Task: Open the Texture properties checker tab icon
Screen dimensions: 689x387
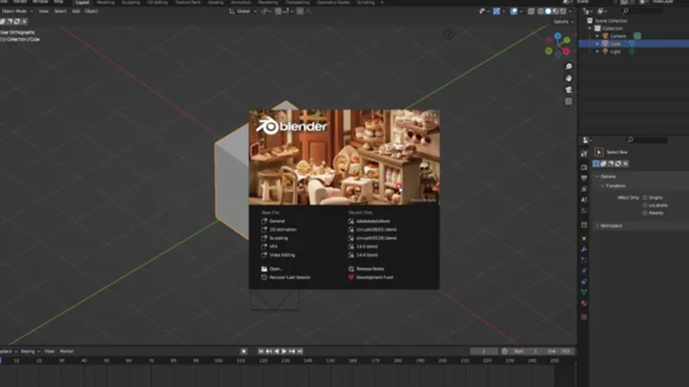Action: pyautogui.click(x=584, y=317)
